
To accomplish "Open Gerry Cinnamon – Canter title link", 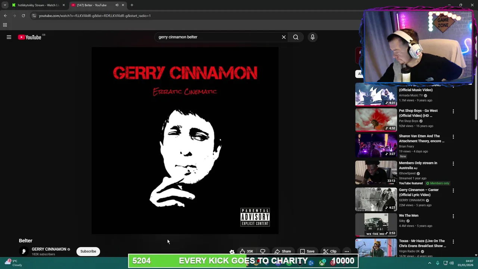I will pyautogui.click(x=419, y=192).
